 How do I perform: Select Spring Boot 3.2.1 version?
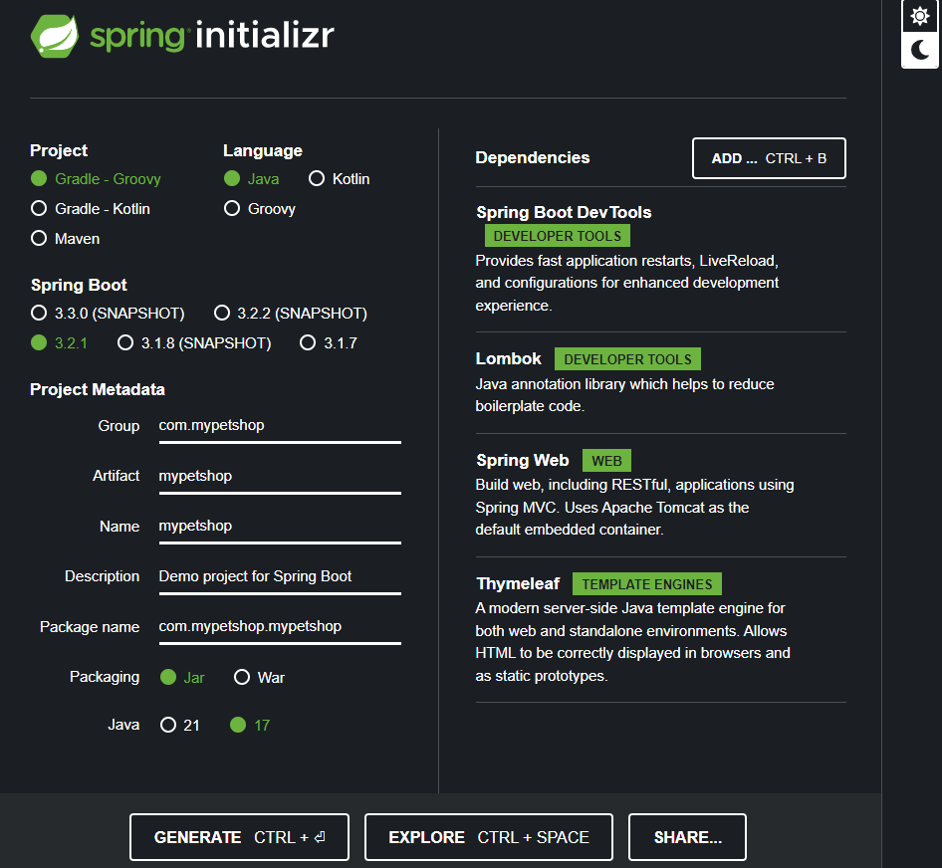[x=60, y=343]
